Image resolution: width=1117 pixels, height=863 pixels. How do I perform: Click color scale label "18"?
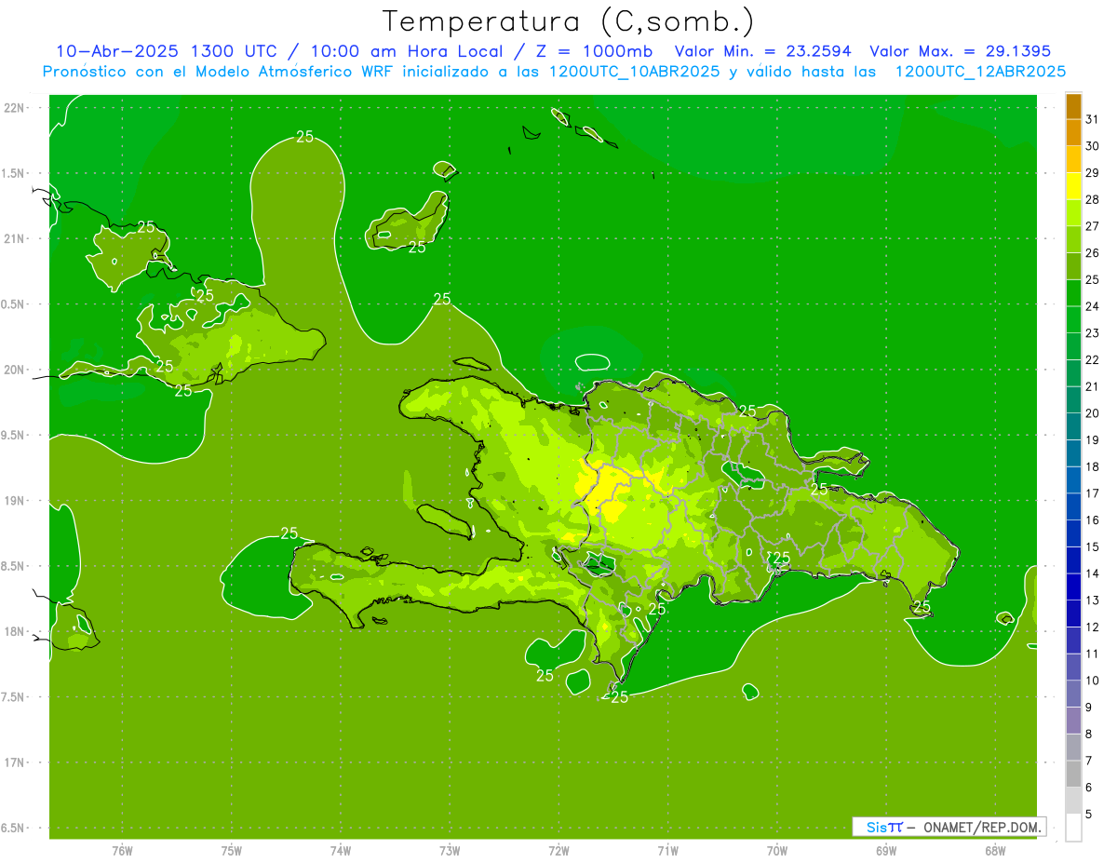coord(1093,466)
